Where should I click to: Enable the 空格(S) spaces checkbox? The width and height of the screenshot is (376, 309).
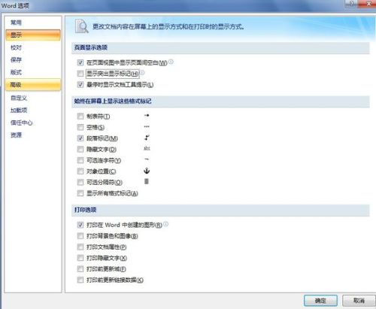[x=80, y=127]
